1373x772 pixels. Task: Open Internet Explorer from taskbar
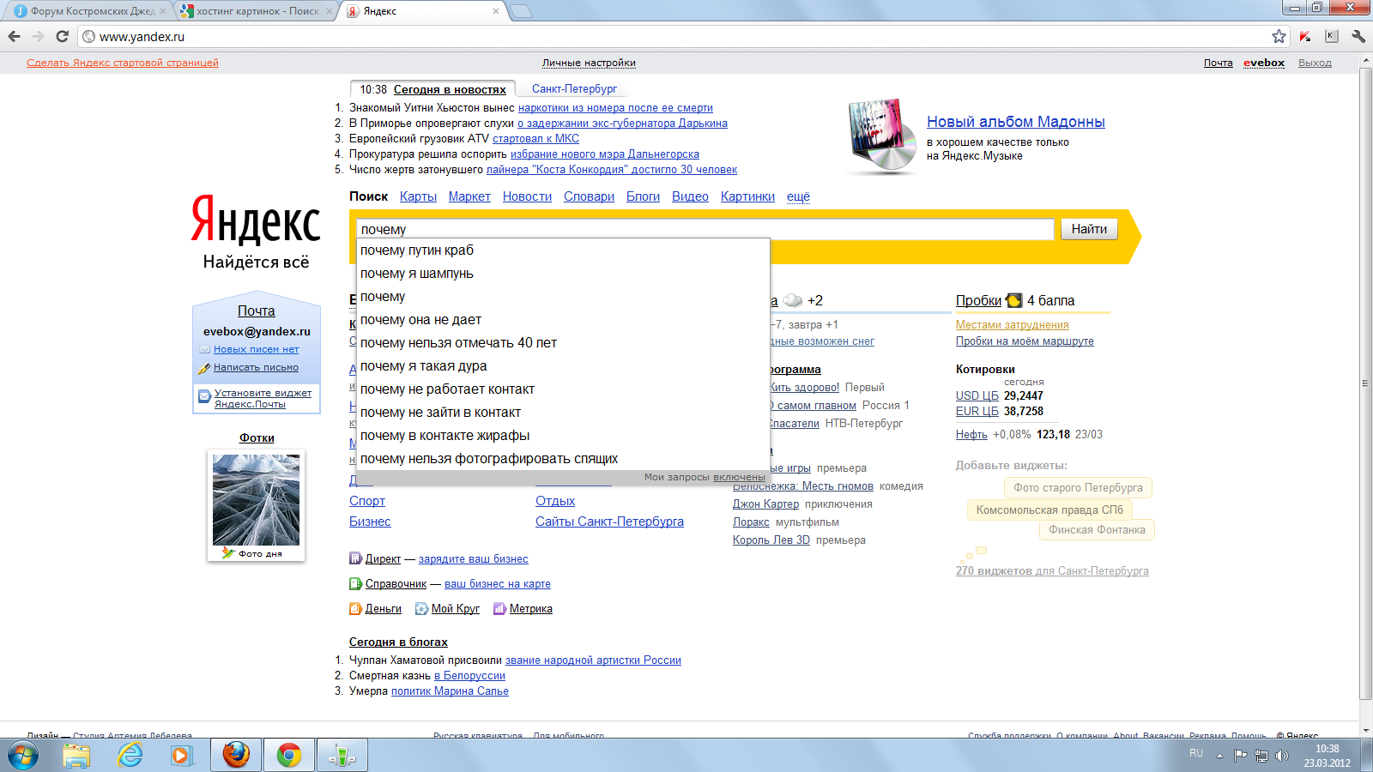click(130, 756)
